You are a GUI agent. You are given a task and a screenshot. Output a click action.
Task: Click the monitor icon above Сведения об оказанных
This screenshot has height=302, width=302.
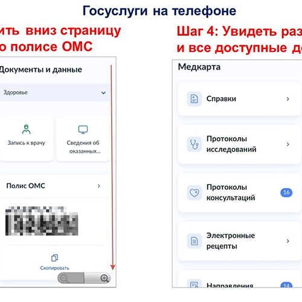coord(83,130)
